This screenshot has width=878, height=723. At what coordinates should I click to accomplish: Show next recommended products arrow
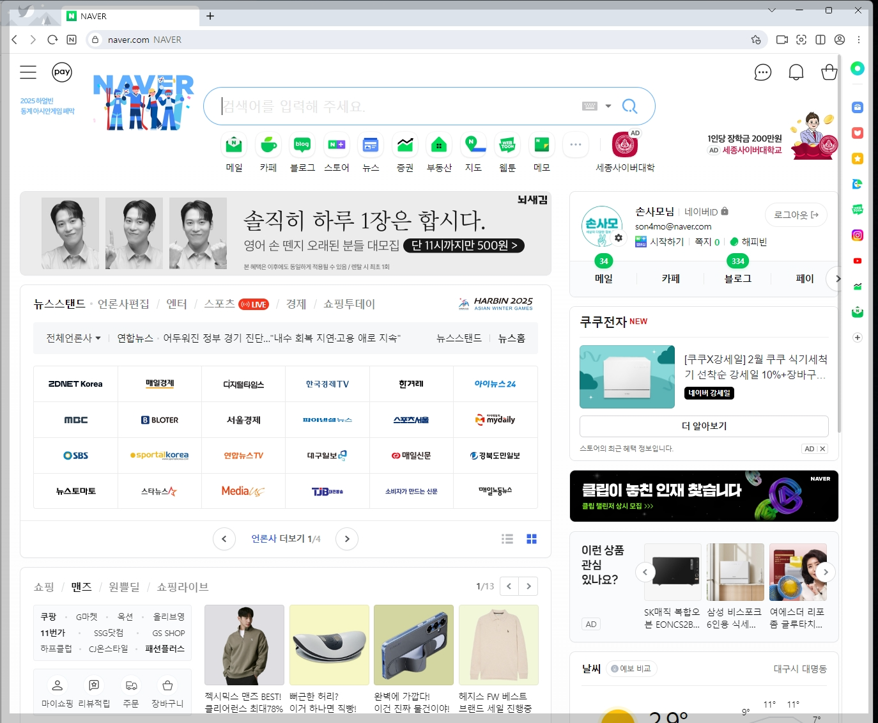[826, 572]
